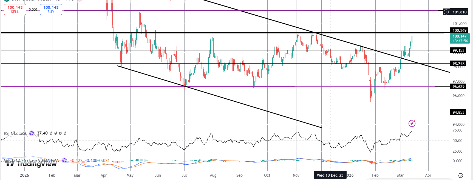The height and width of the screenshot is (180, 473).
Task: Click the 101.000 price scale label
Action: 460,24
